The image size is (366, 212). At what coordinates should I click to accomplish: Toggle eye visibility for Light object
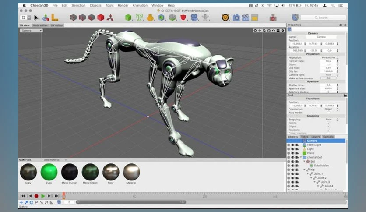(292, 149)
